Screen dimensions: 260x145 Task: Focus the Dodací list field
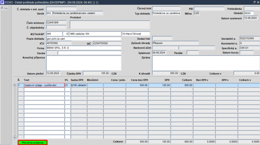(162, 38)
